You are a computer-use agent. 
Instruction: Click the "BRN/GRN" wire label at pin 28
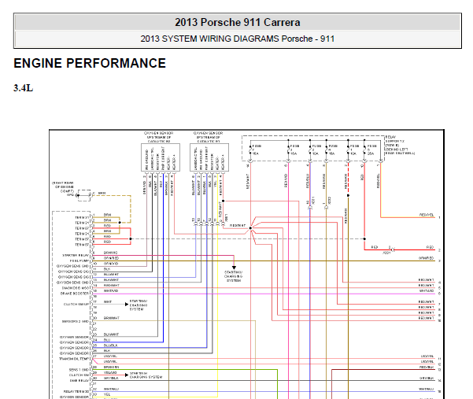pos(111,367)
